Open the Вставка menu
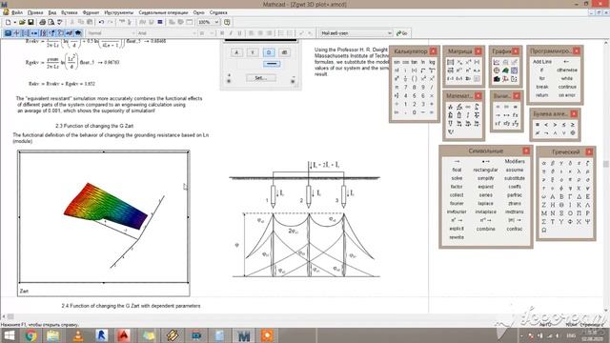Image resolution: width=610 pixels, height=343 pixels. coord(70,12)
